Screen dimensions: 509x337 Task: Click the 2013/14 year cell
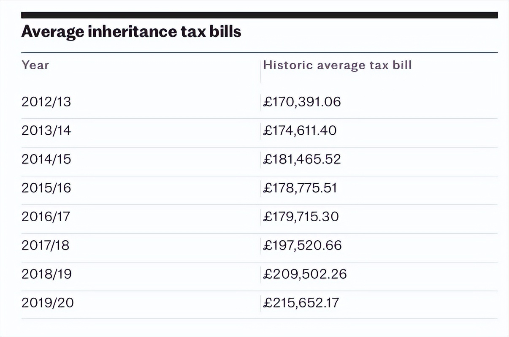point(46,130)
